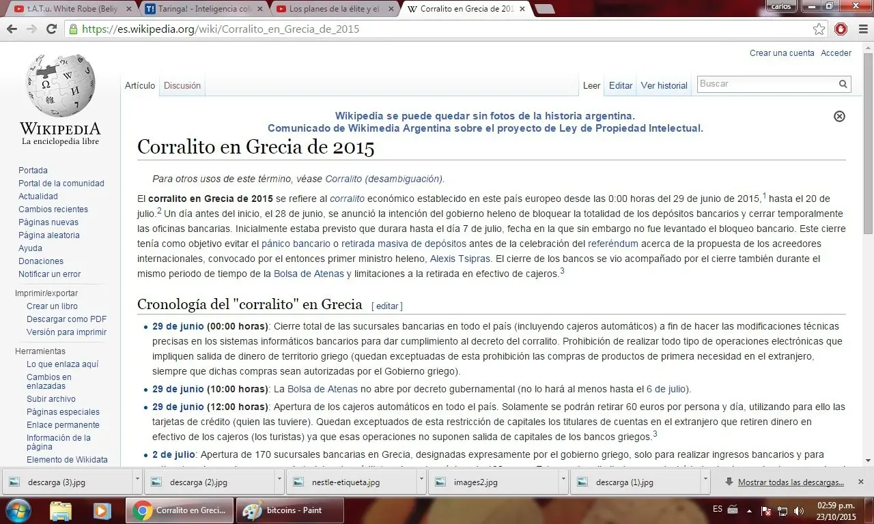Open the nestle-etiqueta.jpg dropdown arrow
The image size is (874, 524).
[x=421, y=482]
